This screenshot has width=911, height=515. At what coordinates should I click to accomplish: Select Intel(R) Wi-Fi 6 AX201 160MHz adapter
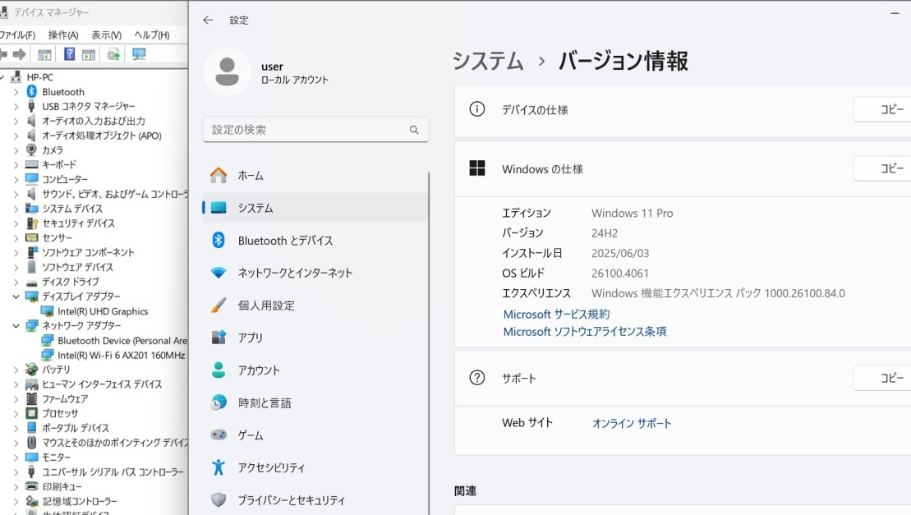tap(122, 355)
